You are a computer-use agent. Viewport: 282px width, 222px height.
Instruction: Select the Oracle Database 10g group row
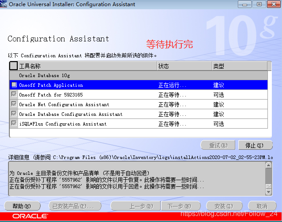click(139, 75)
